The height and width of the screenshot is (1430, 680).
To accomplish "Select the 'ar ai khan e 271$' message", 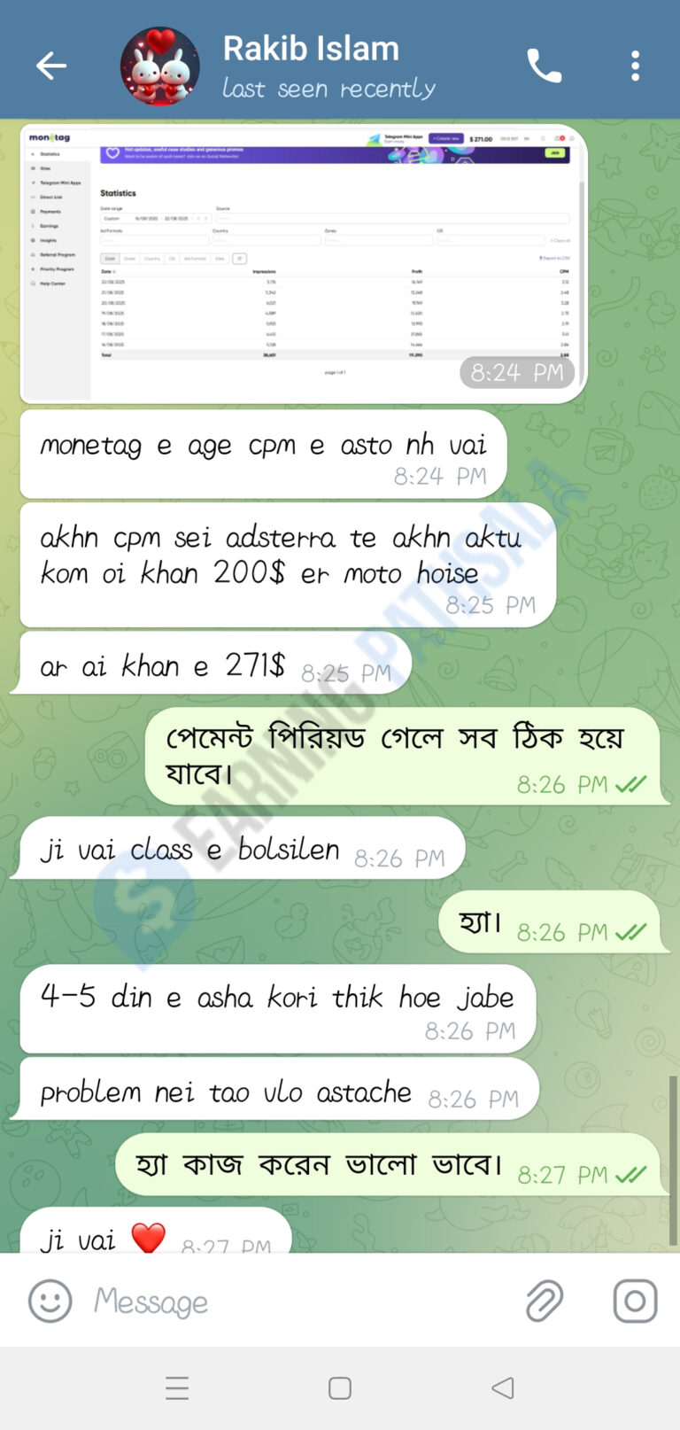I will click(x=211, y=664).
